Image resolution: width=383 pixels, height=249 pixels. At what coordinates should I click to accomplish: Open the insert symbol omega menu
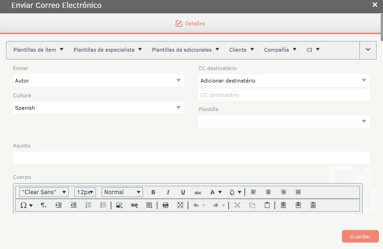pyautogui.click(x=26, y=205)
